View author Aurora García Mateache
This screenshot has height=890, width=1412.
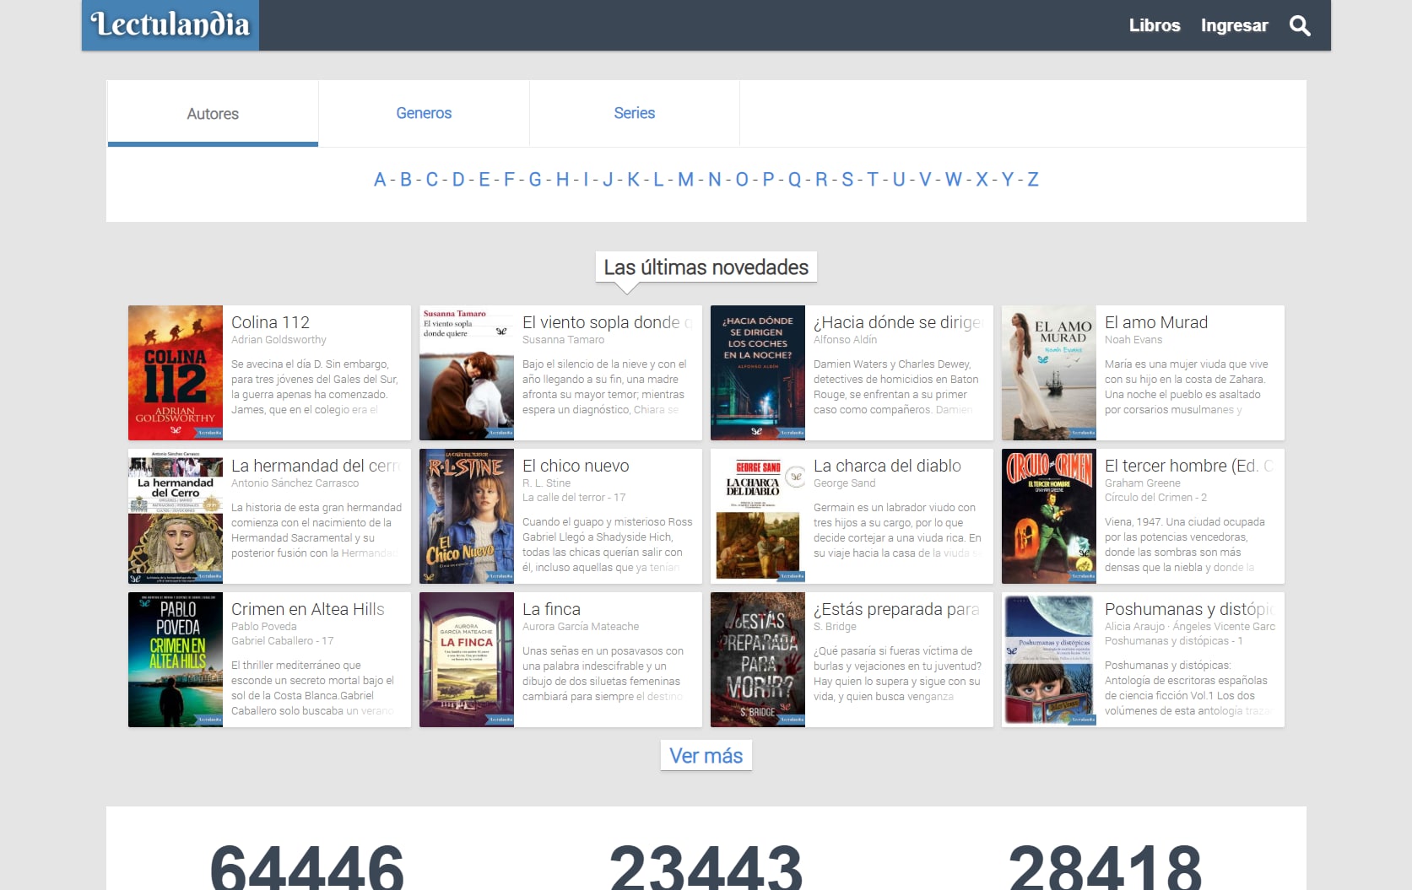pos(581,626)
